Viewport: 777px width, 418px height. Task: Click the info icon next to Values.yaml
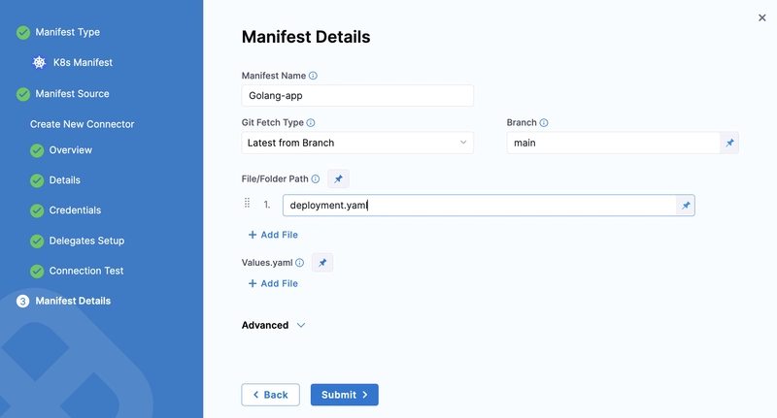300,263
